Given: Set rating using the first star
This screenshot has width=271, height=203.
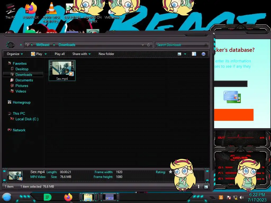Looking at the screenshot, I should [170, 172].
